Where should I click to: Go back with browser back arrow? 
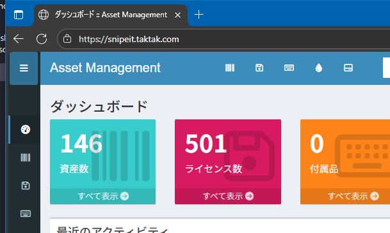19,39
